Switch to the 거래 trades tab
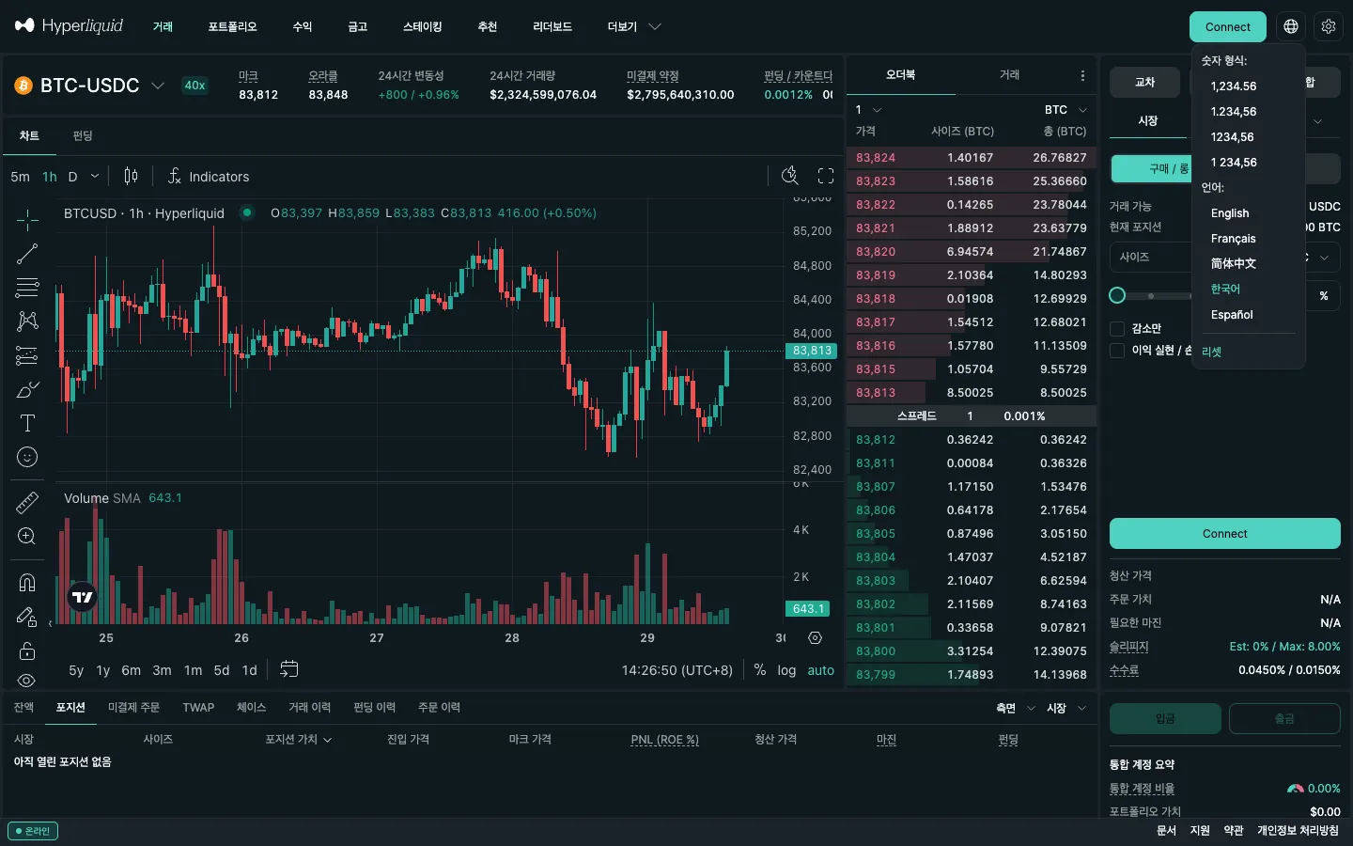 click(x=1009, y=74)
